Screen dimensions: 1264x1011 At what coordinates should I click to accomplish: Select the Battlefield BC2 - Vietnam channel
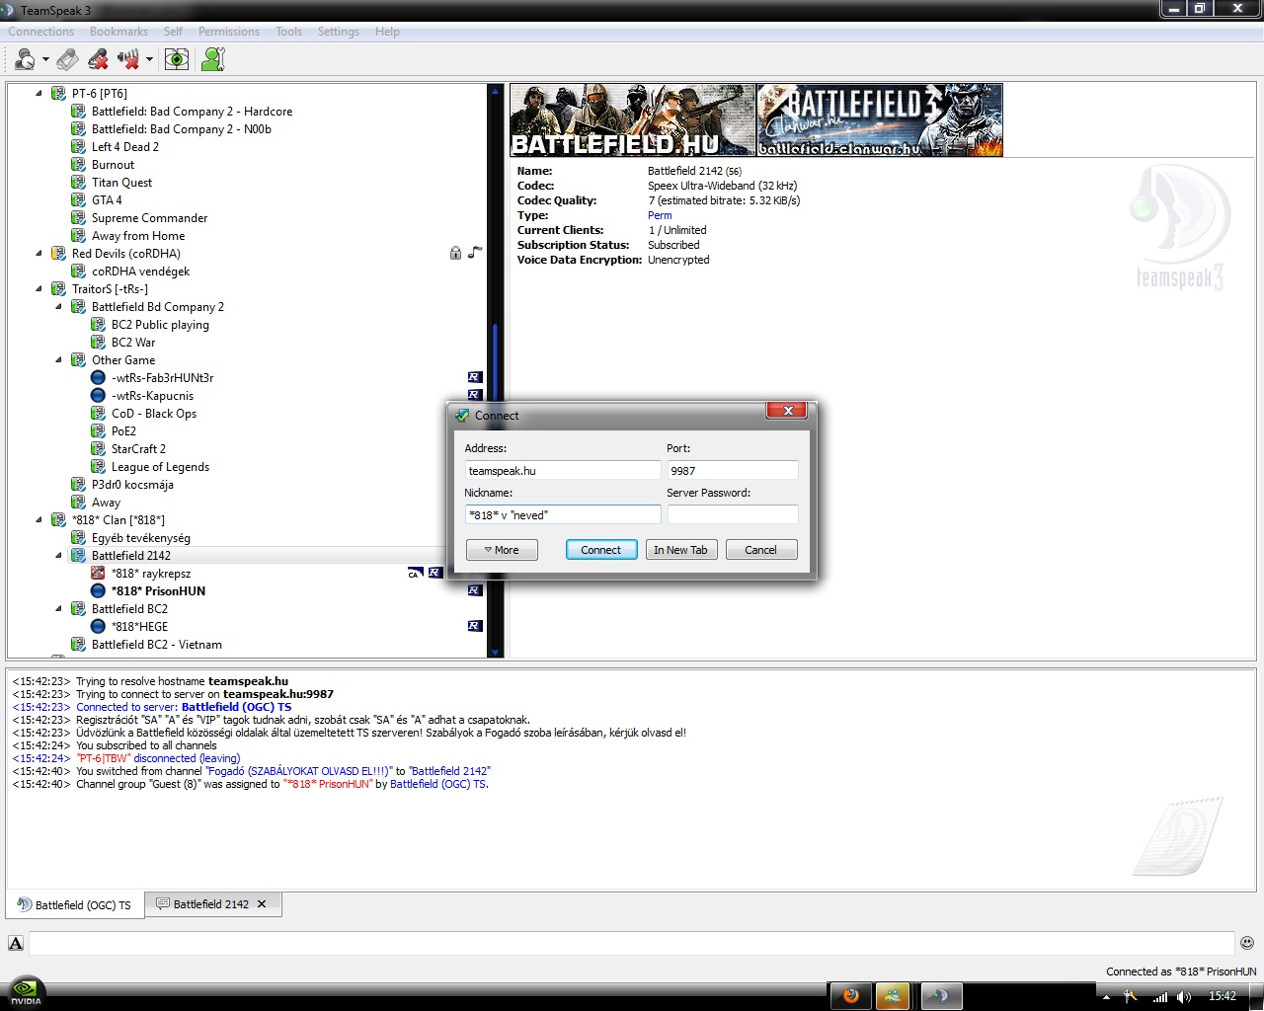coord(156,645)
